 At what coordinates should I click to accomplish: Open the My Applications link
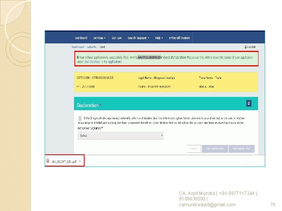113,62
